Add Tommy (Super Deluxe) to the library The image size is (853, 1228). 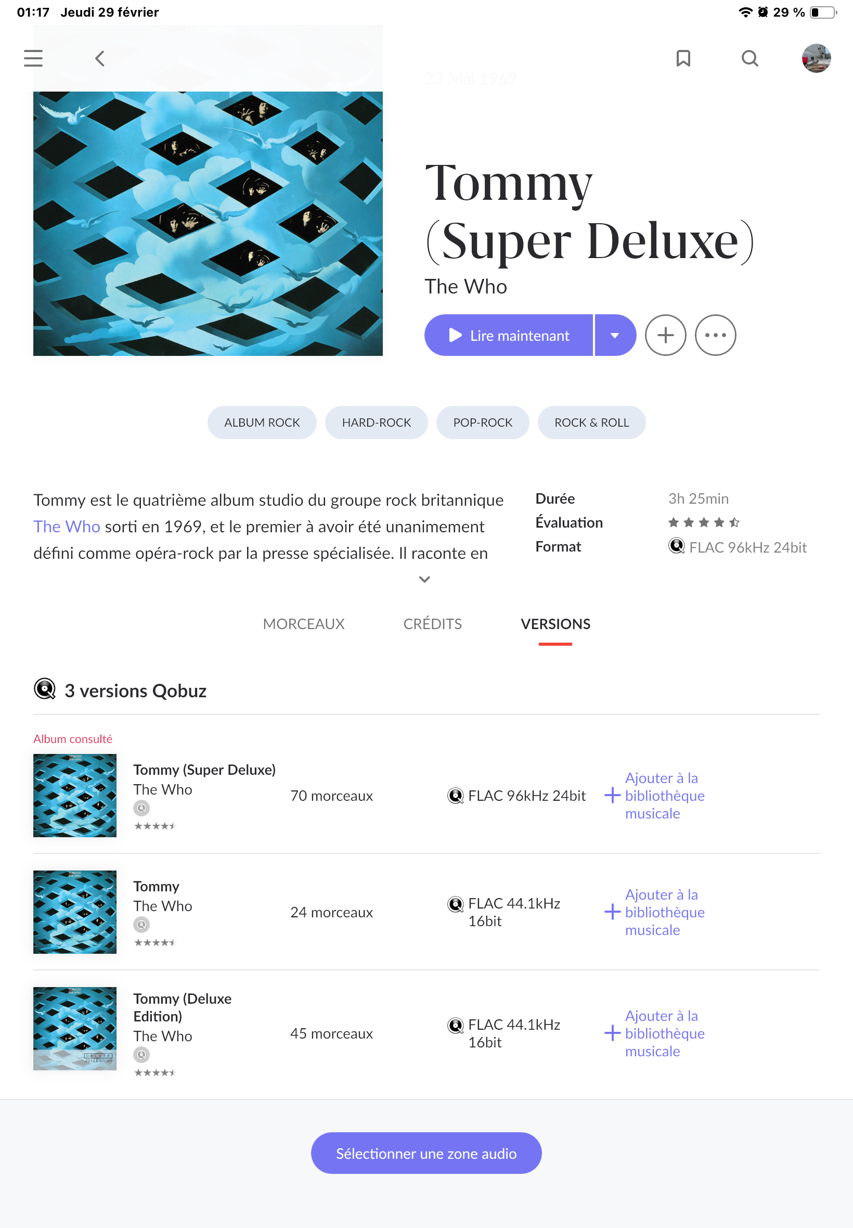[x=655, y=796]
